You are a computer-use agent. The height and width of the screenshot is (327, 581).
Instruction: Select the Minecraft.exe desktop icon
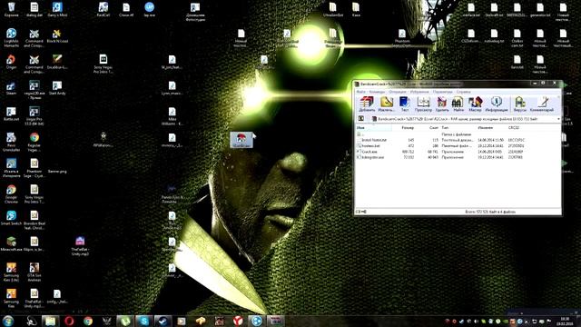(11, 244)
